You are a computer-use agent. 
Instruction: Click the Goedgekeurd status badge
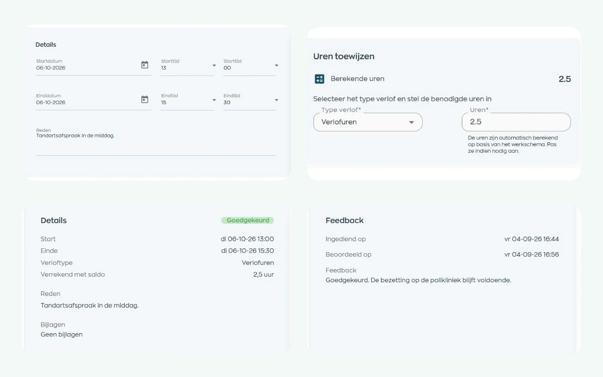coord(247,220)
